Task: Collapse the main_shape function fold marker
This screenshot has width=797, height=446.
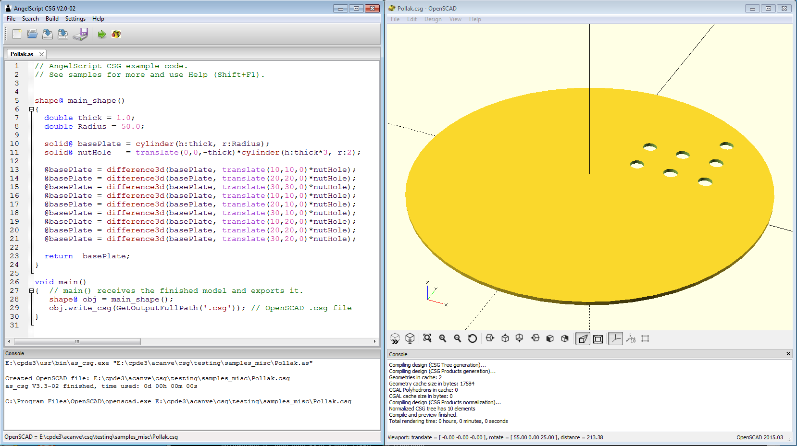Action: pos(32,109)
